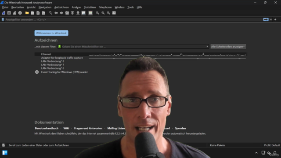
Task: Reset text to normal size icon
Action: [x=108, y=13]
